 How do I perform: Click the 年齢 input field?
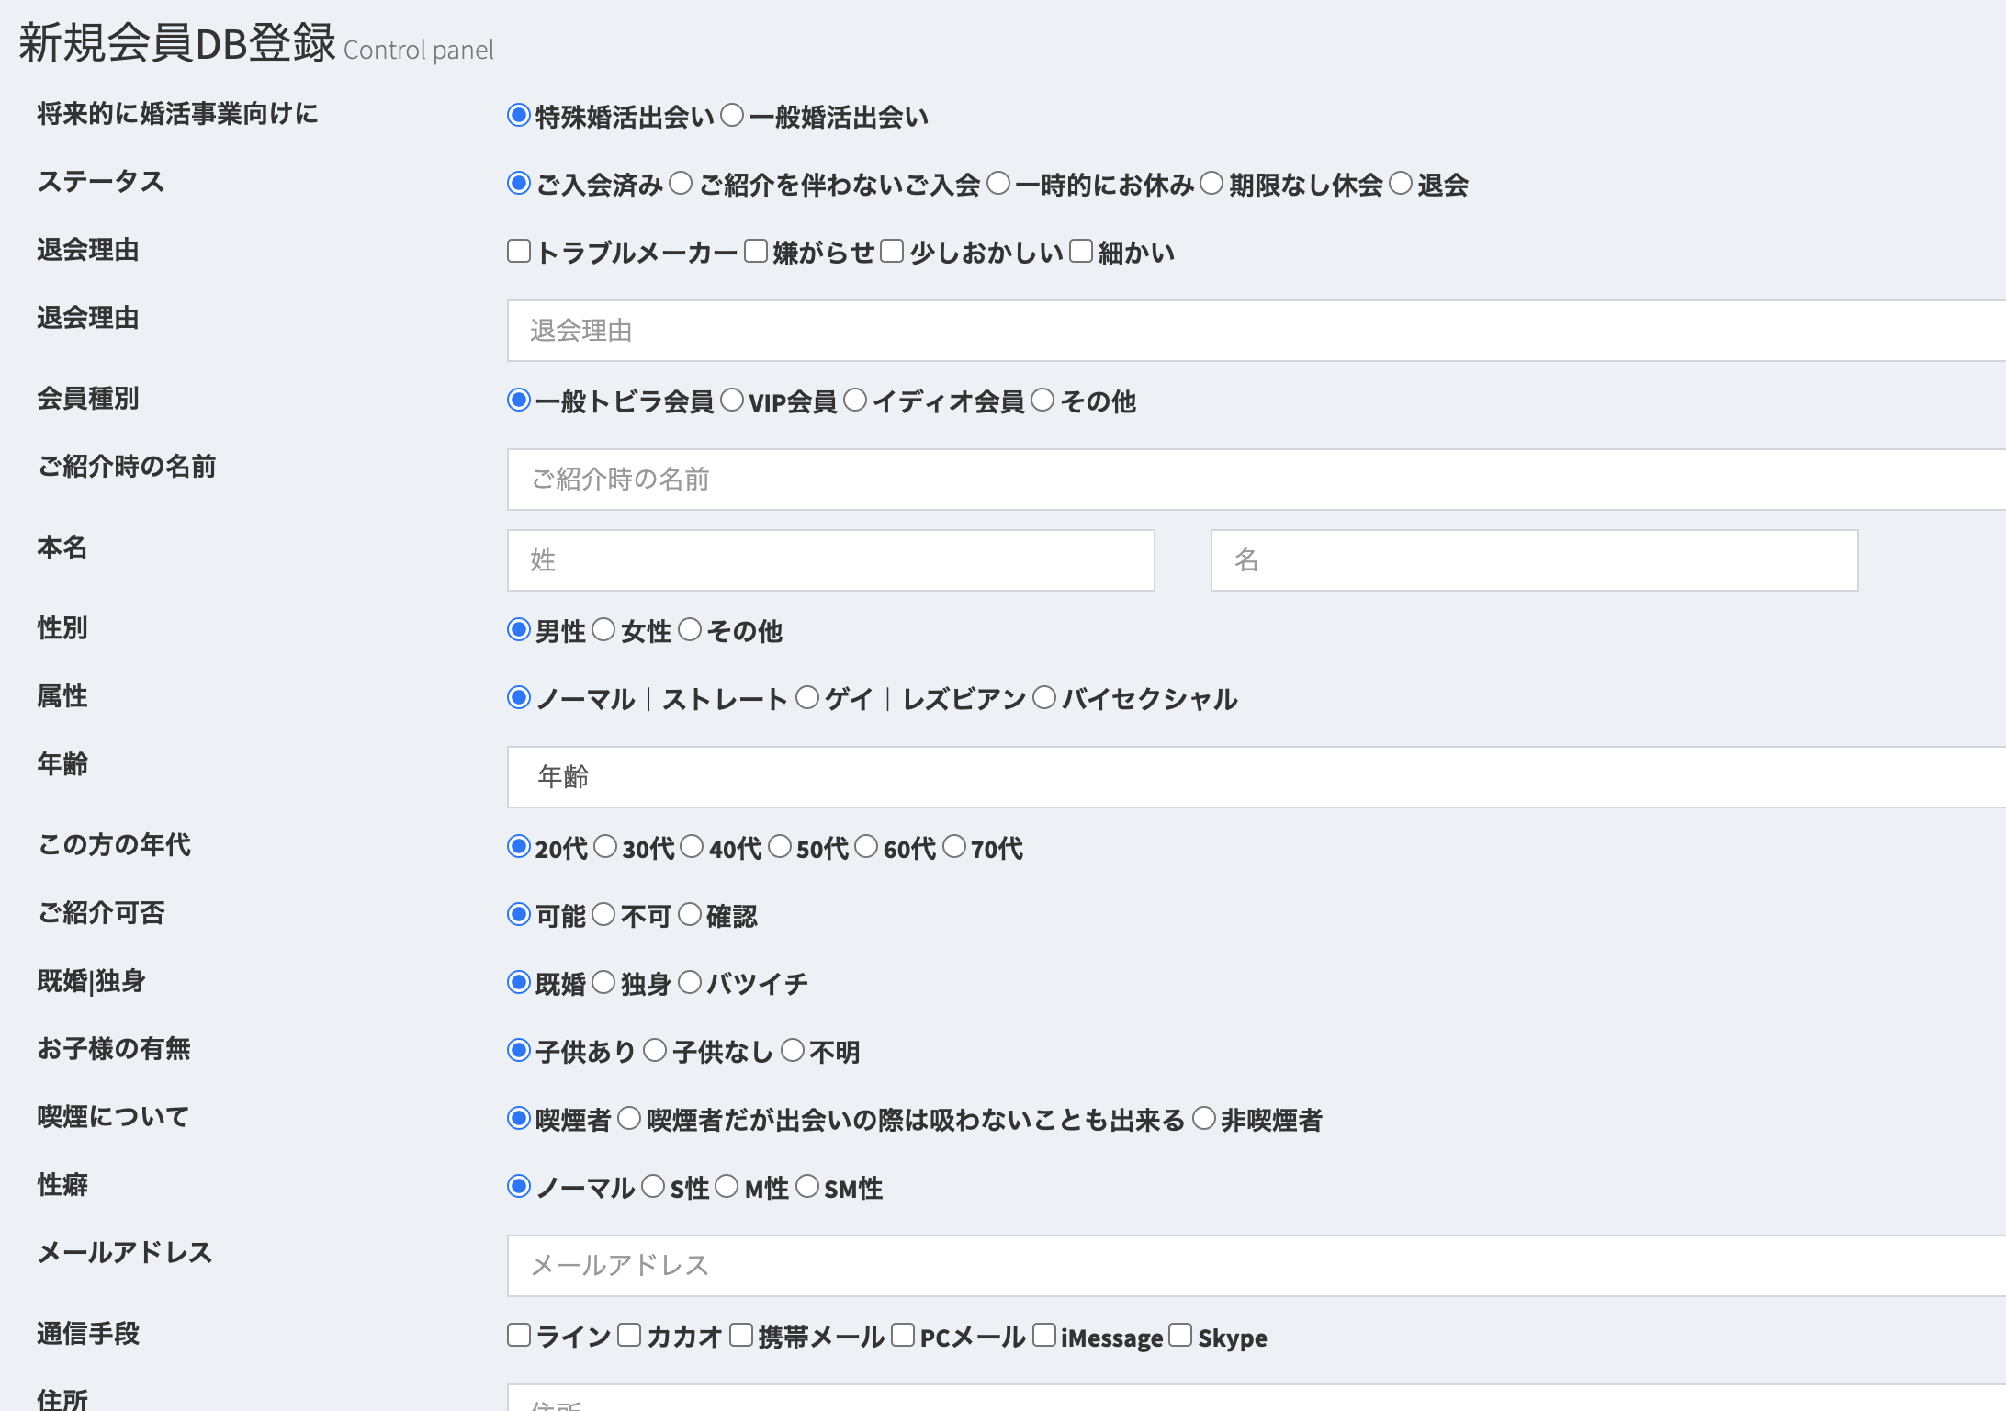pos(1257,777)
